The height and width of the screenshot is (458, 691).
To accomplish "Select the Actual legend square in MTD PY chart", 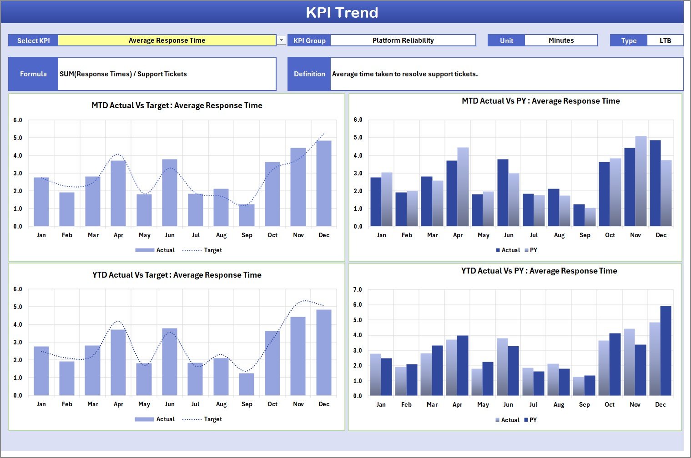I will pos(498,250).
